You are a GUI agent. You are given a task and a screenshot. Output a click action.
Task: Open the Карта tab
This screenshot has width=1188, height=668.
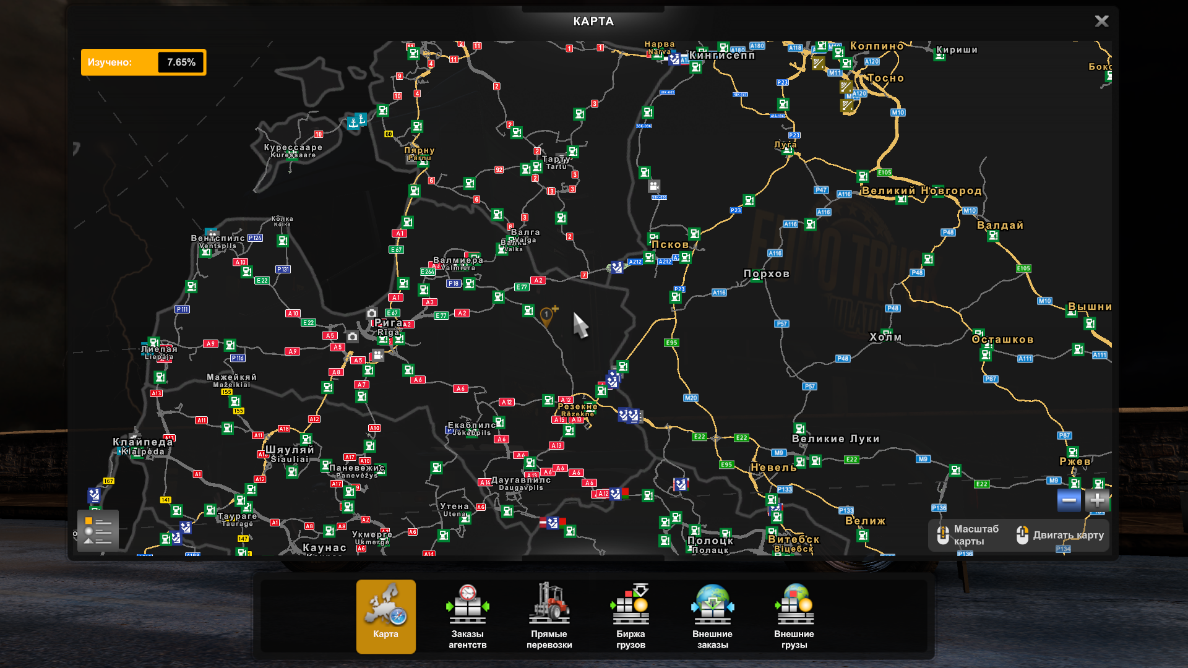tap(385, 616)
